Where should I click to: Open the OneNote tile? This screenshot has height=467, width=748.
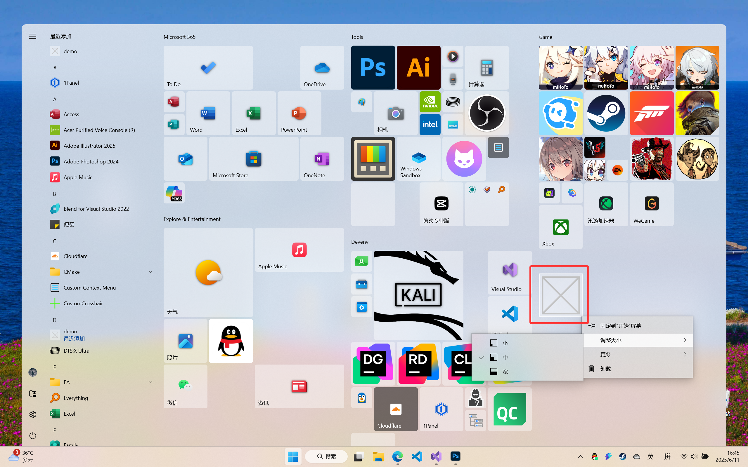coord(322,159)
